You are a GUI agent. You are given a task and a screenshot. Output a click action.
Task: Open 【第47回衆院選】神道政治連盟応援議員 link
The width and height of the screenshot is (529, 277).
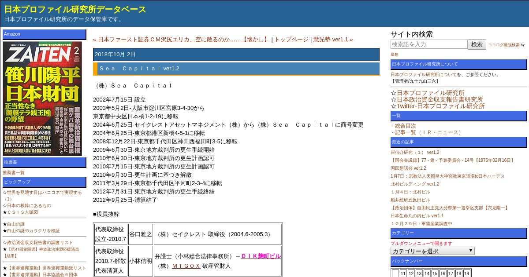click(41, 252)
